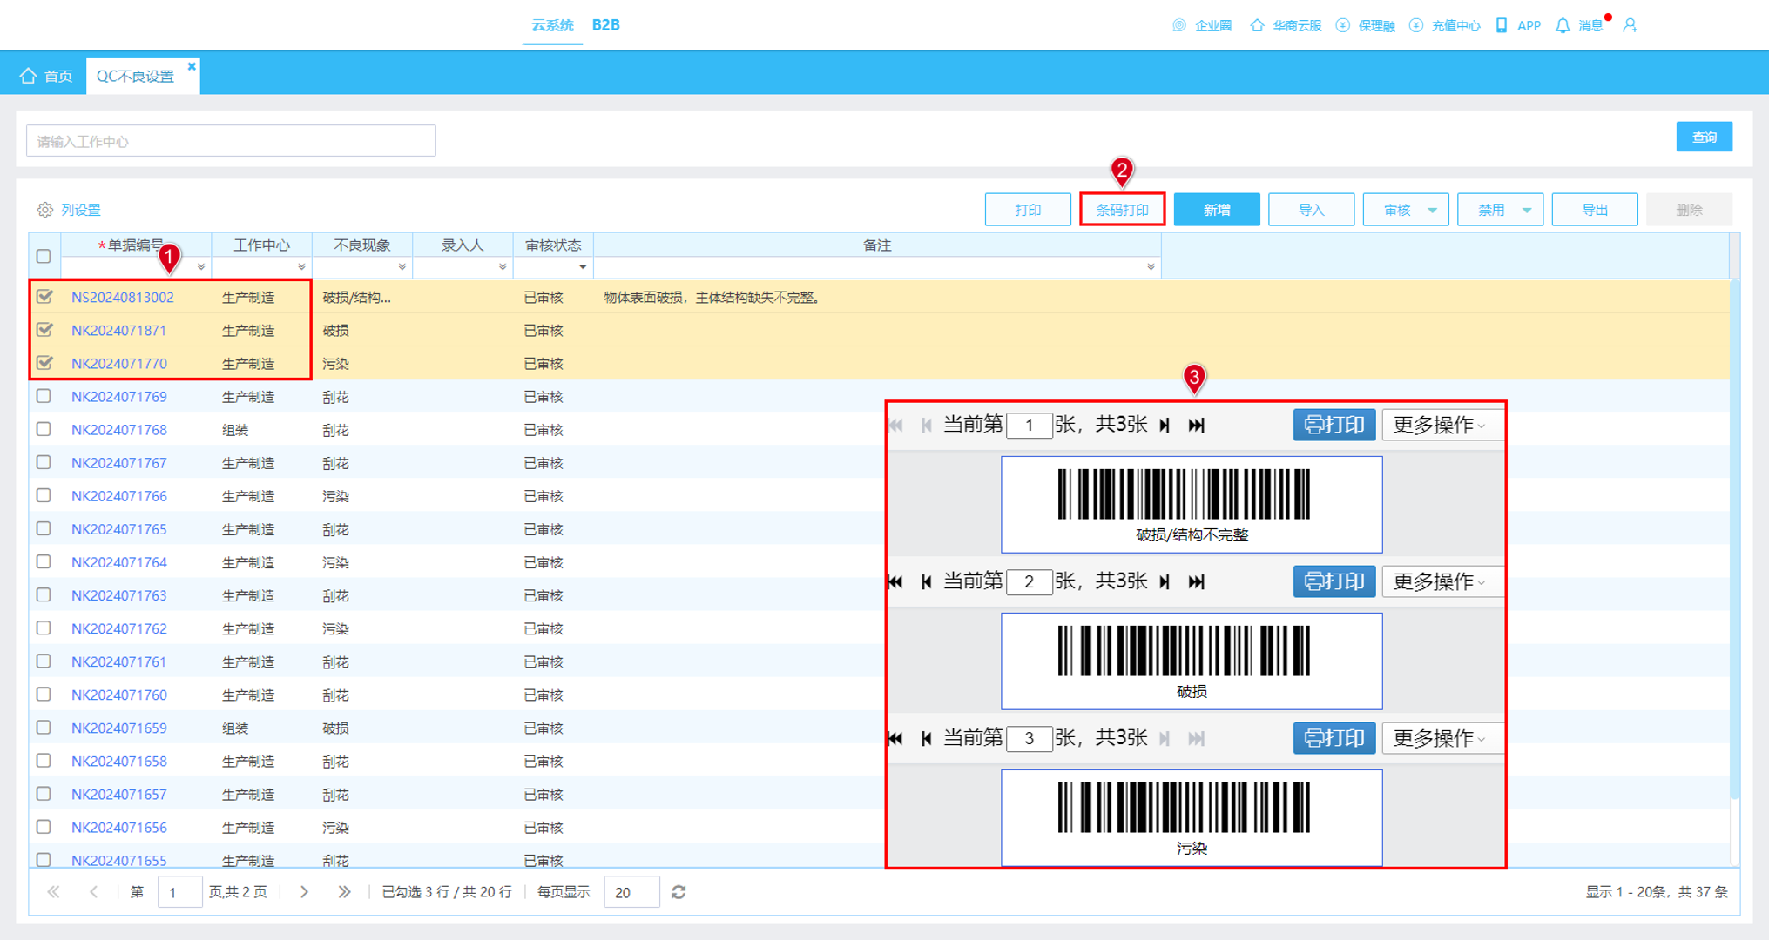Jump to last barcode in first preview
Screen dimensions: 1769x940
pyautogui.click(x=1197, y=425)
